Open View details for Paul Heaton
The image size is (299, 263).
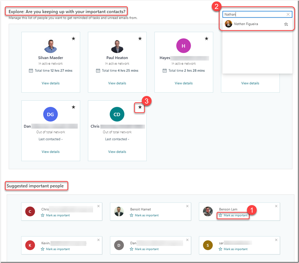117,83
